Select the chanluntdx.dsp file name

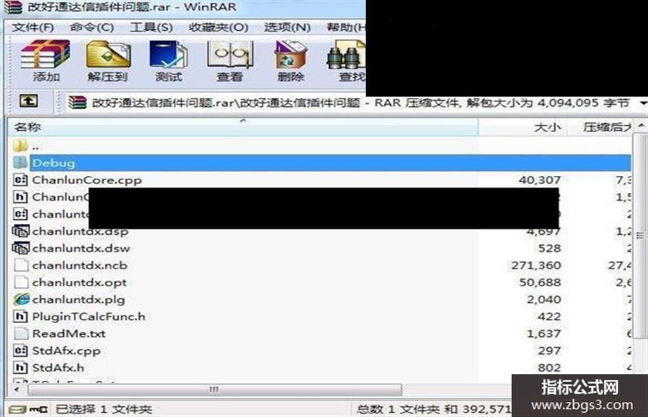click(x=80, y=231)
